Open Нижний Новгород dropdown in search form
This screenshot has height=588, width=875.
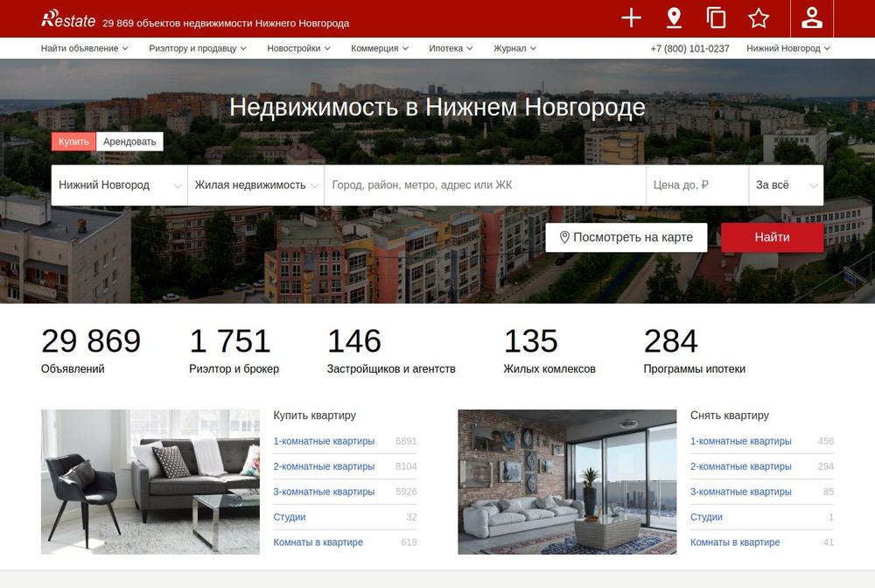click(x=119, y=185)
